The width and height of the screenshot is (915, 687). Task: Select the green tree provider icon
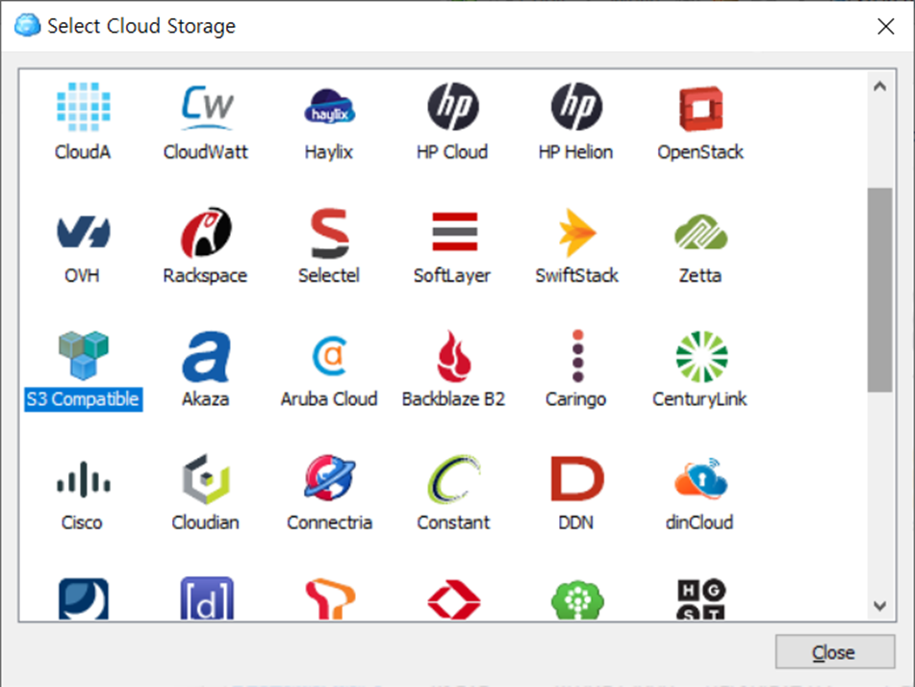[x=577, y=599]
